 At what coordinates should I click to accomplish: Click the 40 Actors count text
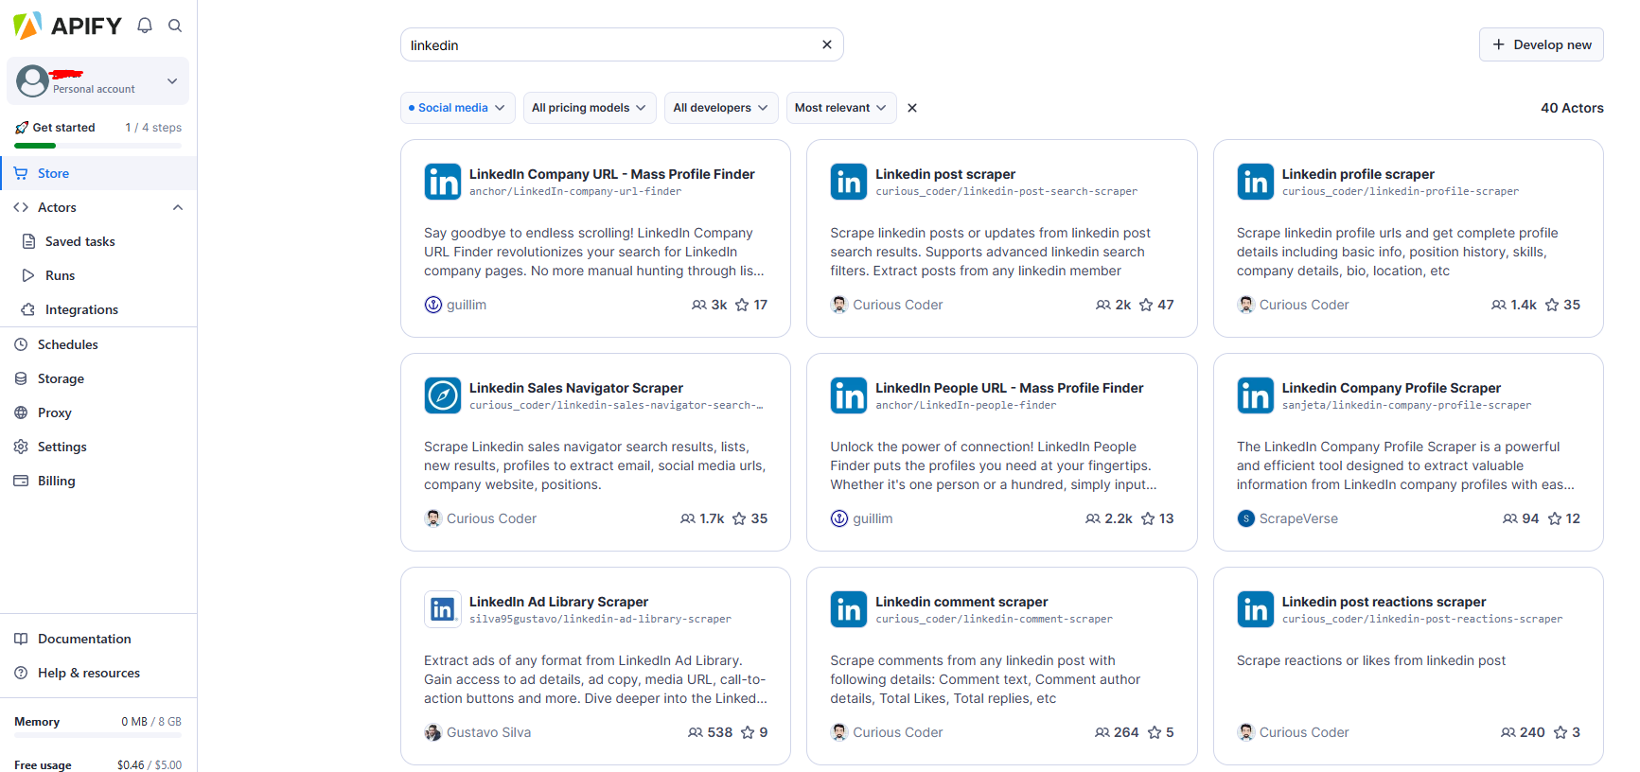coord(1572,108)
